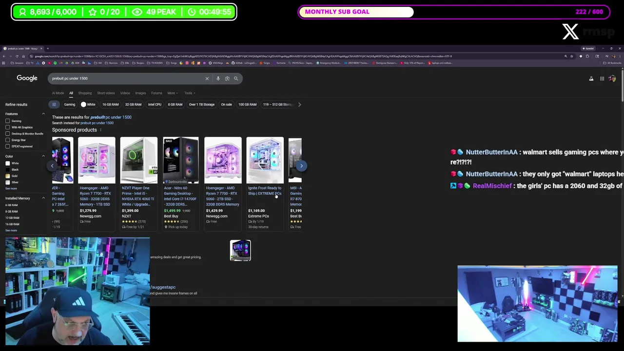Submit search with the magnifying glass icon
Viewport: 624px width, 351px height.
[x=236, y=78]
